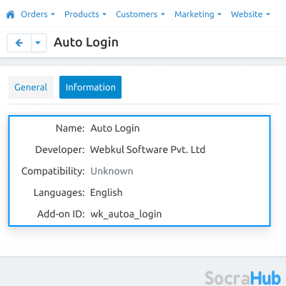Expand the dropdown beside the back arrow
Image resolution: width=286 pixels, height=286 pixels.
[39, 43]
